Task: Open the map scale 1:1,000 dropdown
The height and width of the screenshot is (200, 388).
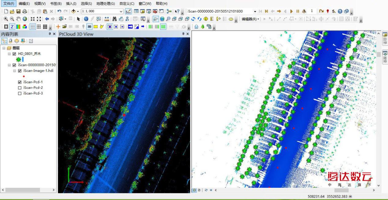Action: 121,11
